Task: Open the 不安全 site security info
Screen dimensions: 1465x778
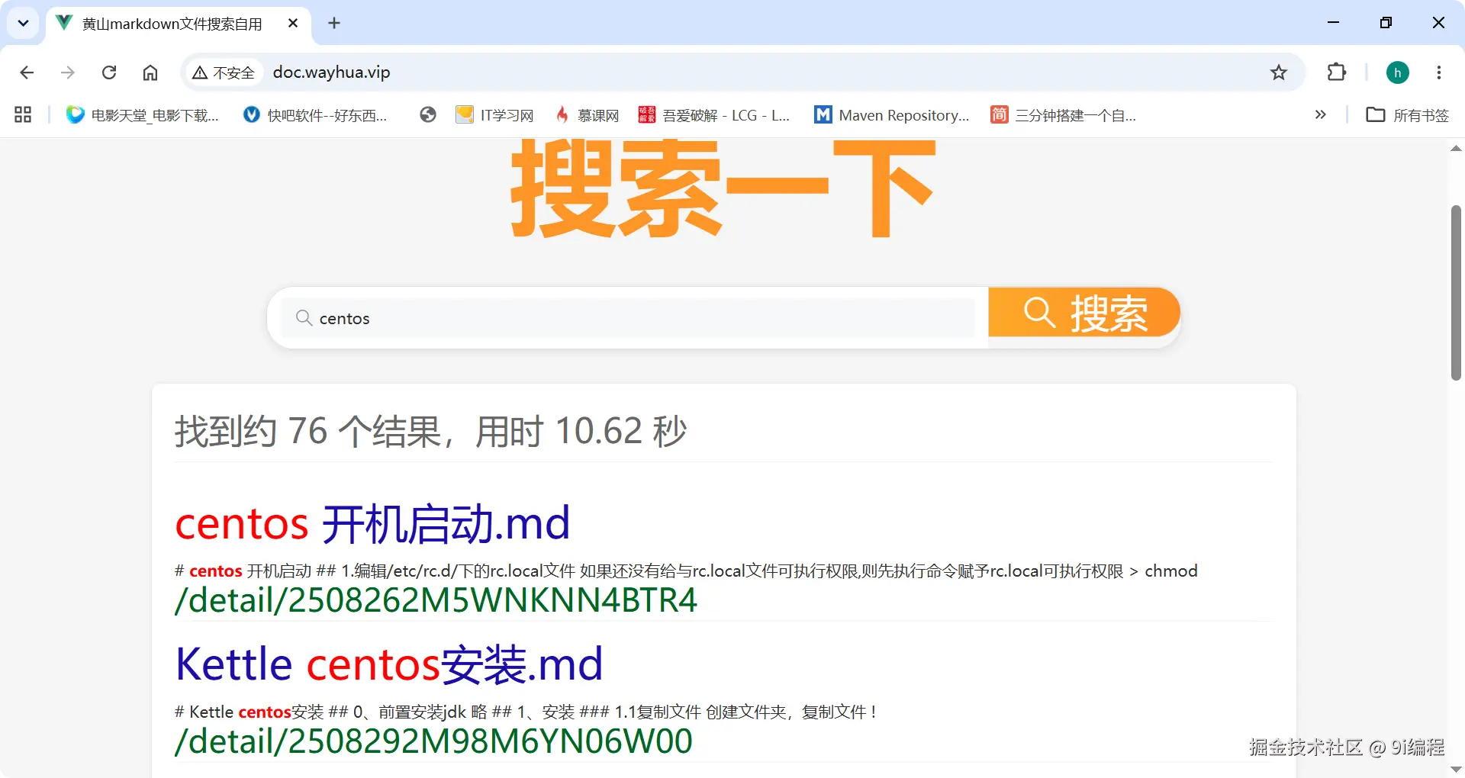Action: click(x=223, y=72)
